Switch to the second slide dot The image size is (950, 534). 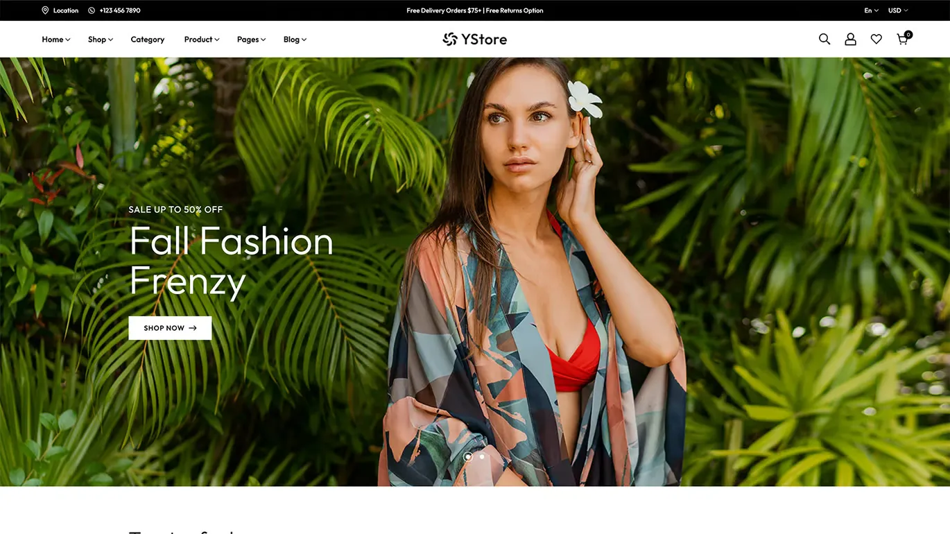pyautogui.click(x=482, y=456)
